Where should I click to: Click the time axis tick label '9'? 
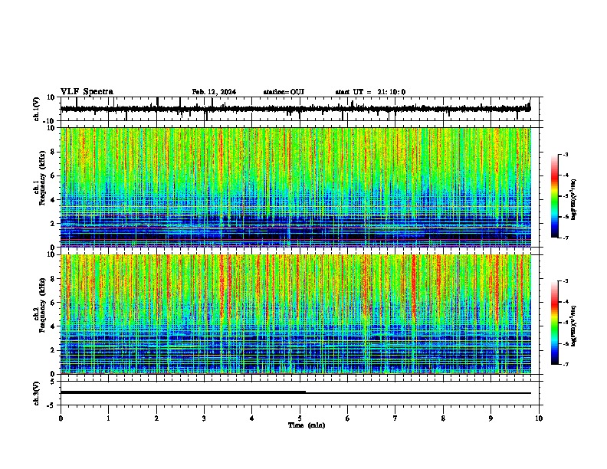tap(491, 418)
